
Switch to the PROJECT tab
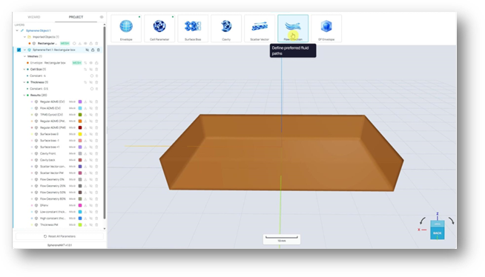click(76, 17)
